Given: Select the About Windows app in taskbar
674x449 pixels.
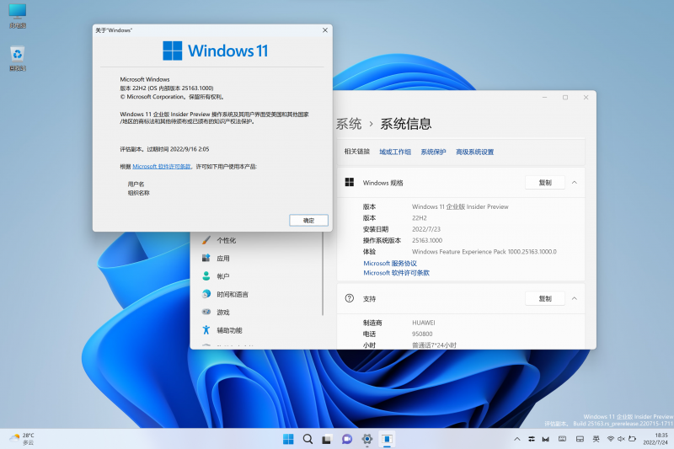Looking at the screenshot, I should [x=387, y=439].
